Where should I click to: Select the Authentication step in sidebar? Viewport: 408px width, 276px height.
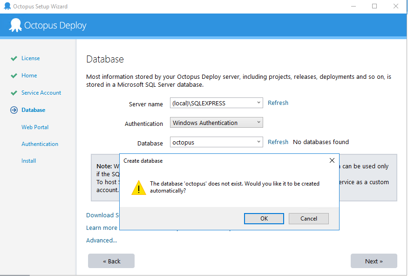40,144
